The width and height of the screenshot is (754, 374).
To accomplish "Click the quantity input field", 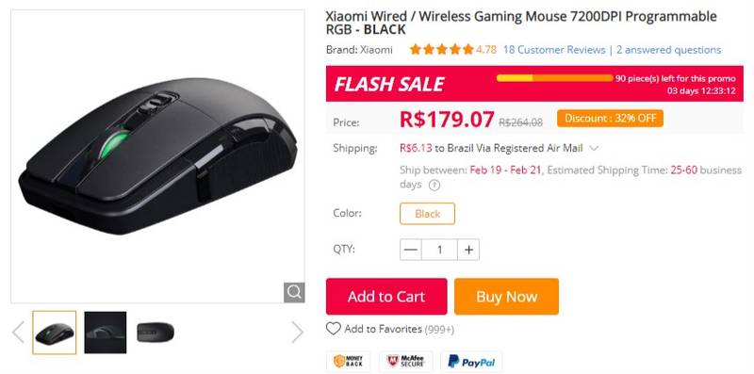I will tap(439, 250).
